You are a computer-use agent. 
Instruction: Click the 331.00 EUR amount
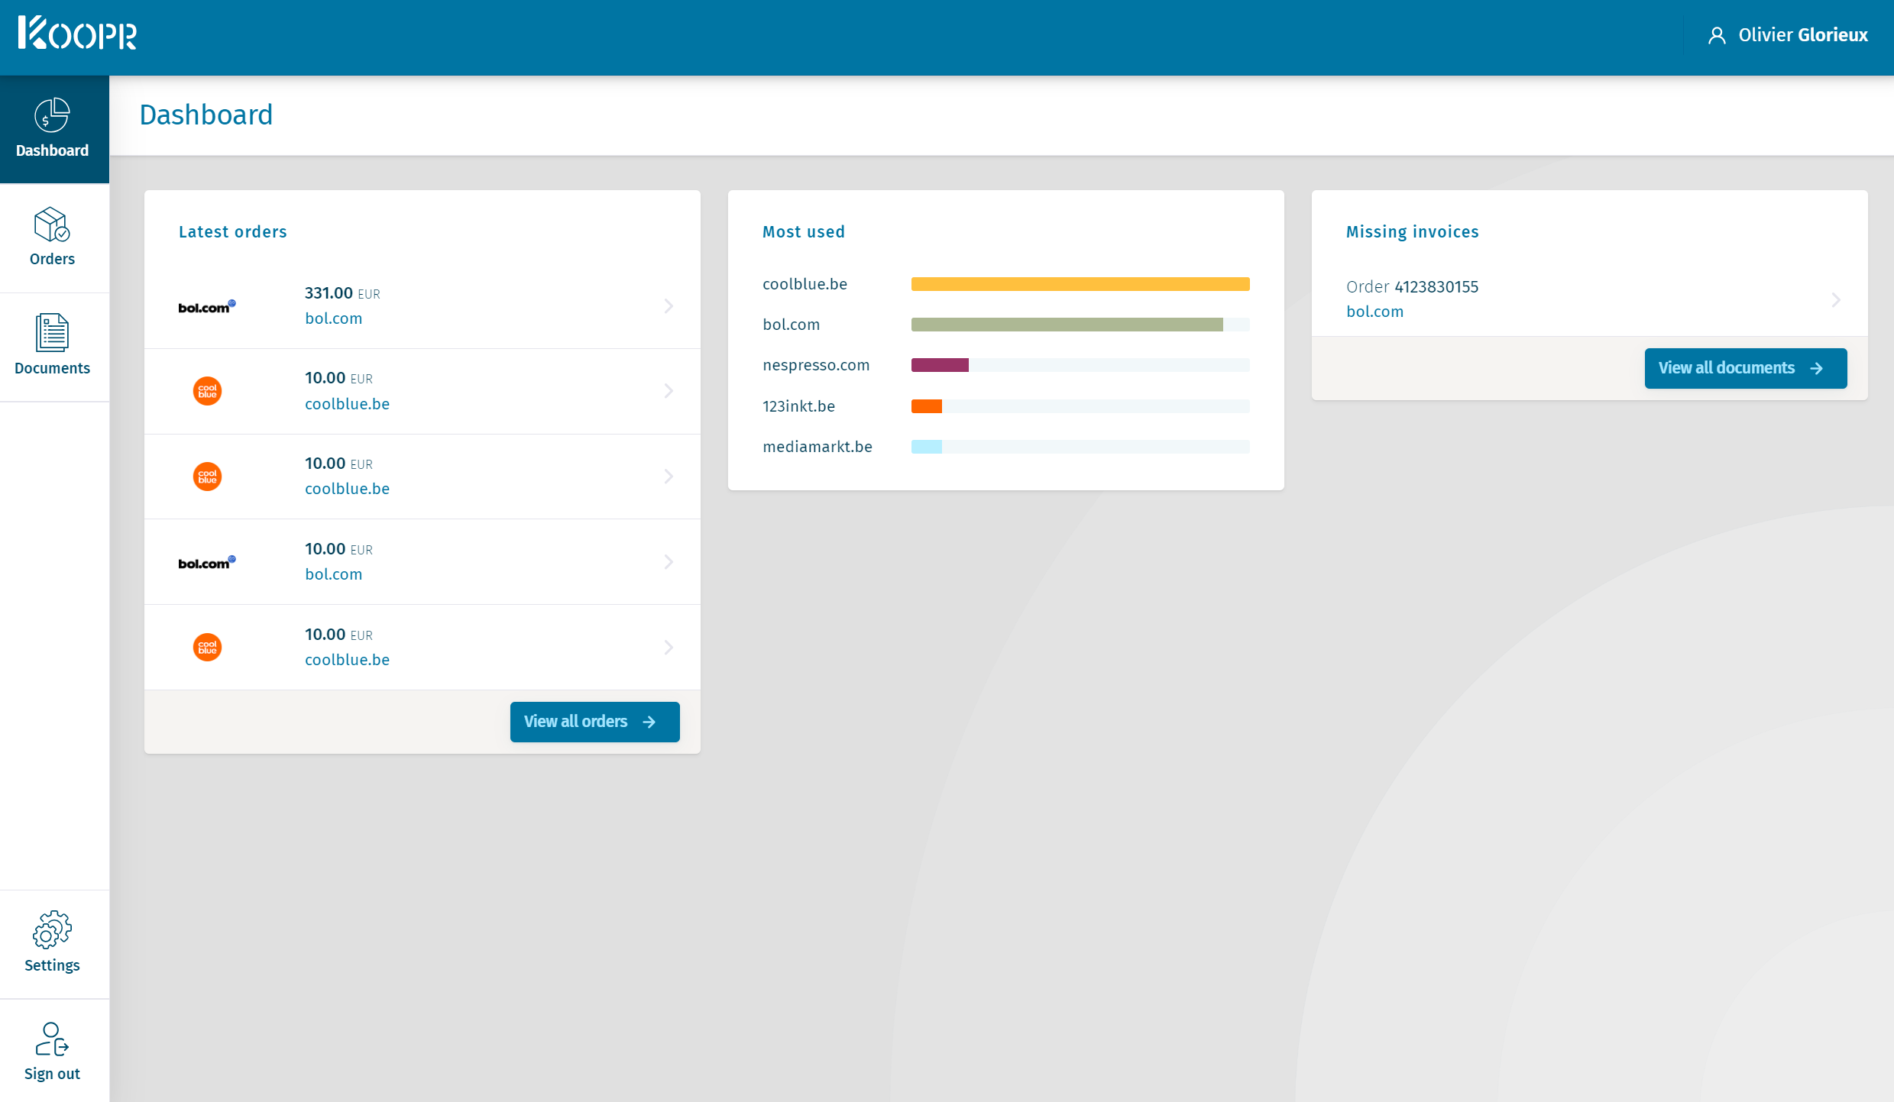(342, 293)
